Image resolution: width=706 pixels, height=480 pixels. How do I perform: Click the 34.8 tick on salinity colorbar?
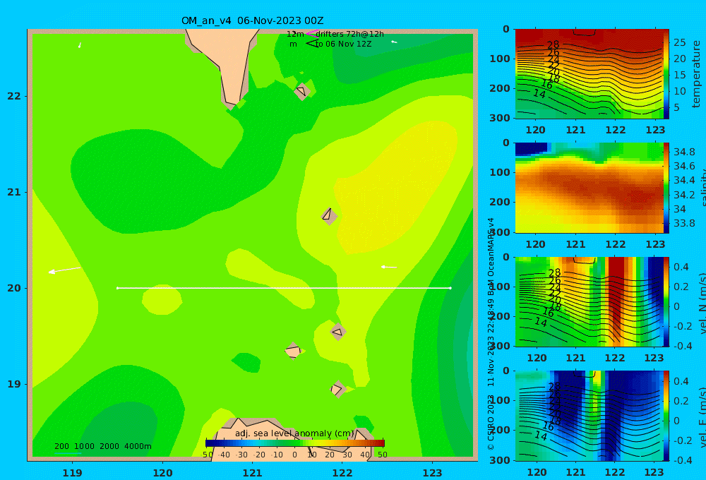click(x=684, y=151)
